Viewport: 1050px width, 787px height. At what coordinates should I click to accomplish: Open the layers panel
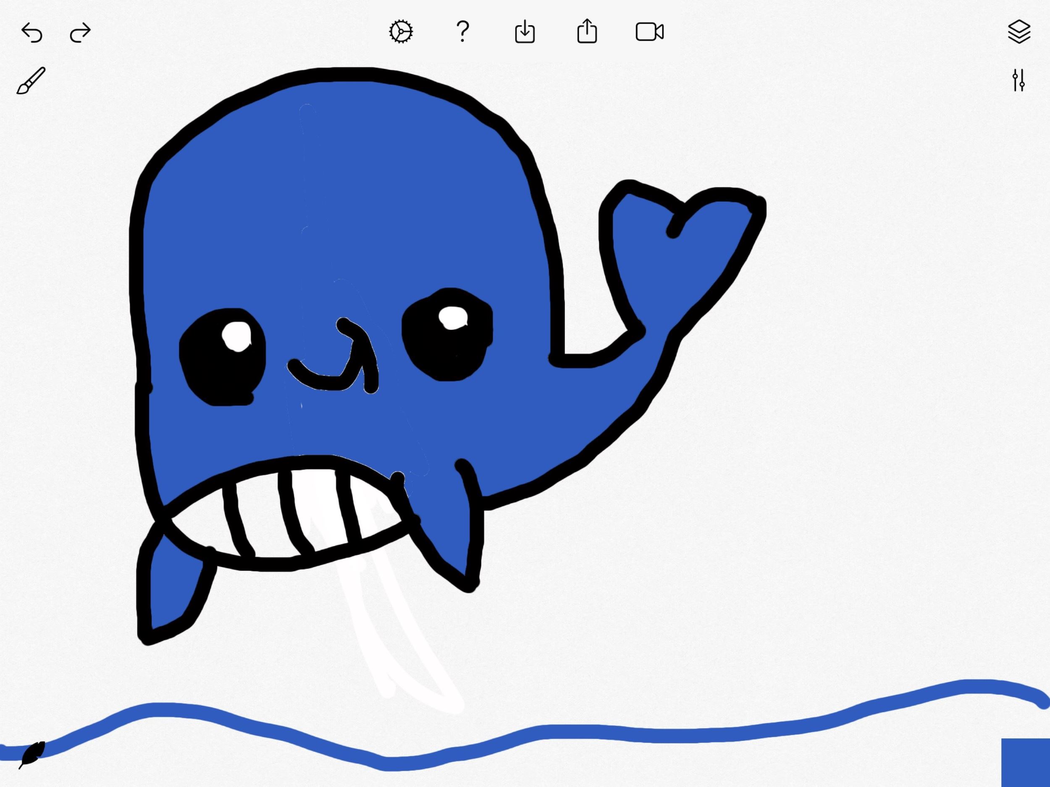1018,32
